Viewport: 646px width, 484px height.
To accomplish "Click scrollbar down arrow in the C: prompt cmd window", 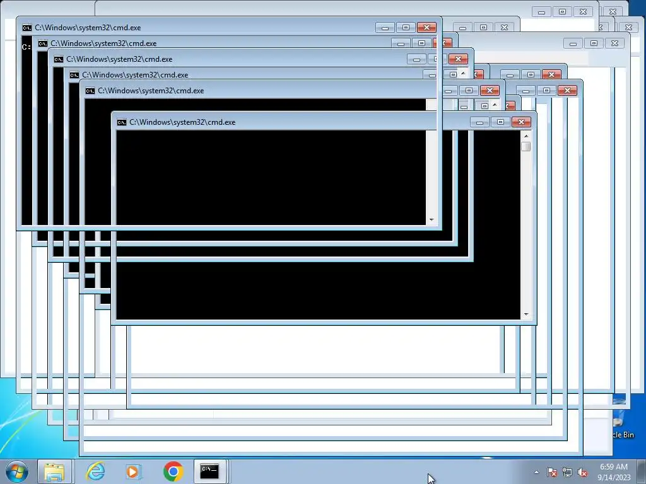I will [x=432, y=220].
